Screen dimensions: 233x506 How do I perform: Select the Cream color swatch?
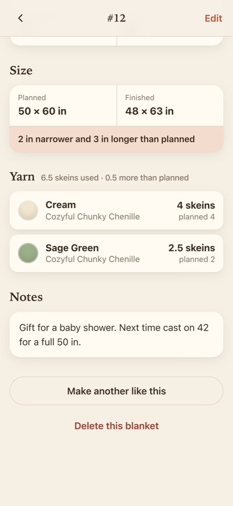click(28, 210)
